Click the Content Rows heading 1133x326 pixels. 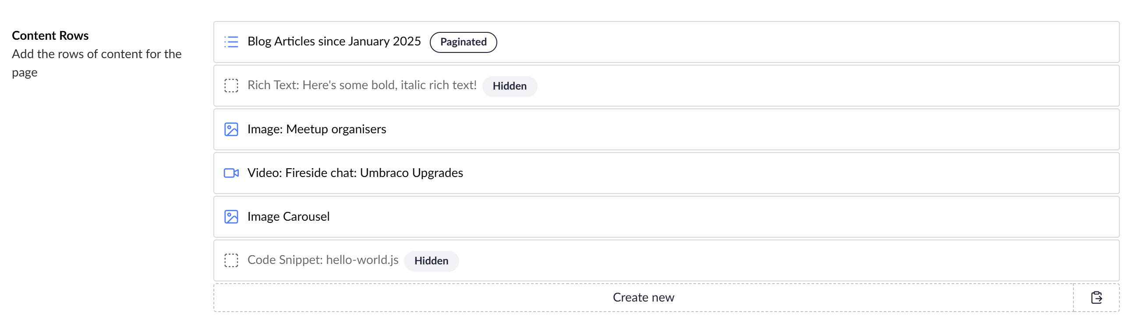coord(50,35)
